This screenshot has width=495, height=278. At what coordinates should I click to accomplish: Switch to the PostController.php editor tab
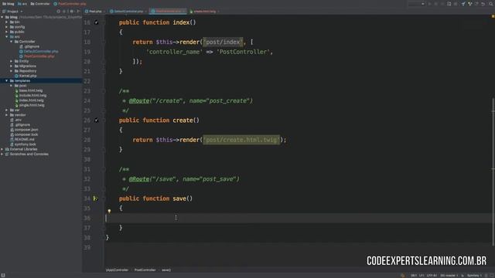[169, 12]
